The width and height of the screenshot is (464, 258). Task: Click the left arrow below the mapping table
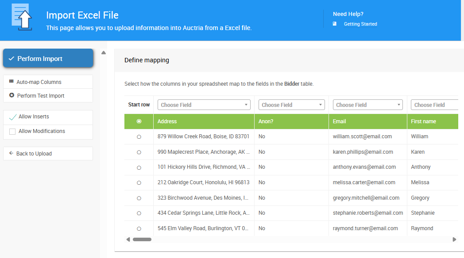point(128,239)
